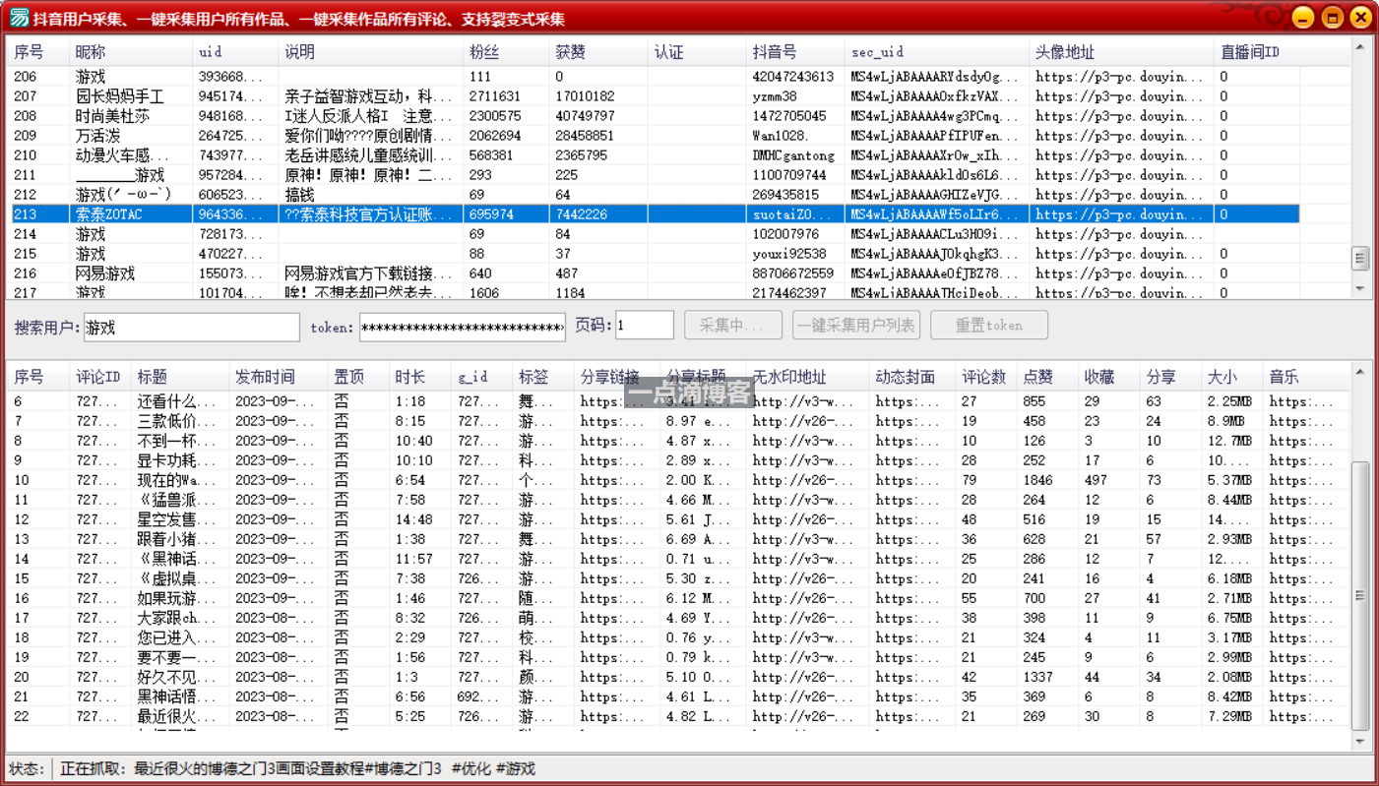Click comment count 79 in row 10
The image size is (1379, 786).
click(x=970, y=480)
